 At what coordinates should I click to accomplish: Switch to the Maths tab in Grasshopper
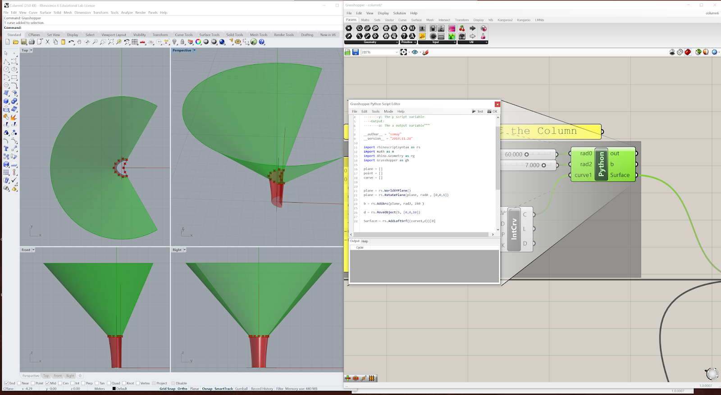365,20
